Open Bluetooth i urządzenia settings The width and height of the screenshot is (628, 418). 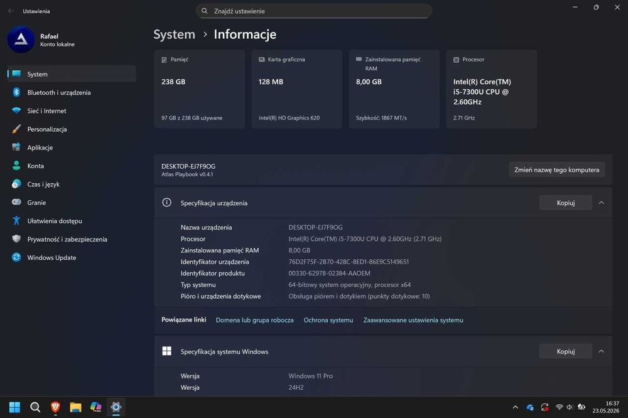72,92
